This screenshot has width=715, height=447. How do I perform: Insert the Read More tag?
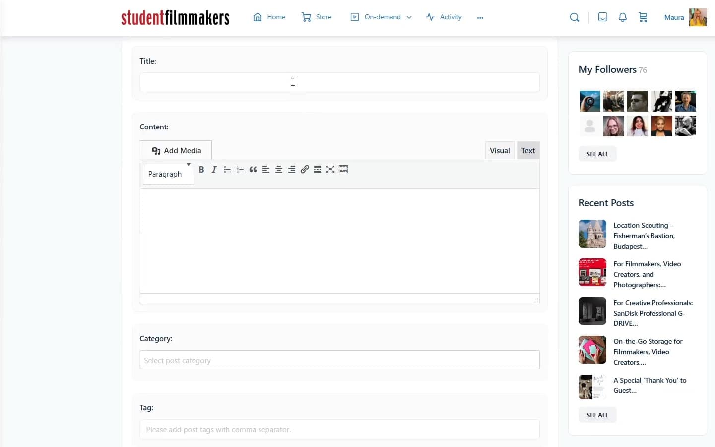(x=318, y=169)
